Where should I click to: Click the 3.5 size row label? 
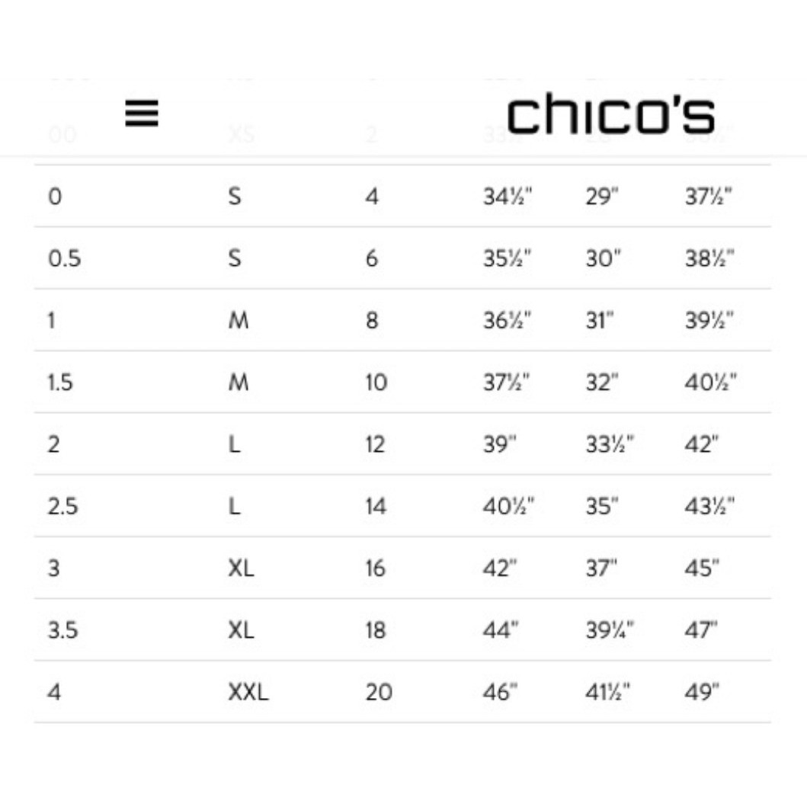coord(62,630)
